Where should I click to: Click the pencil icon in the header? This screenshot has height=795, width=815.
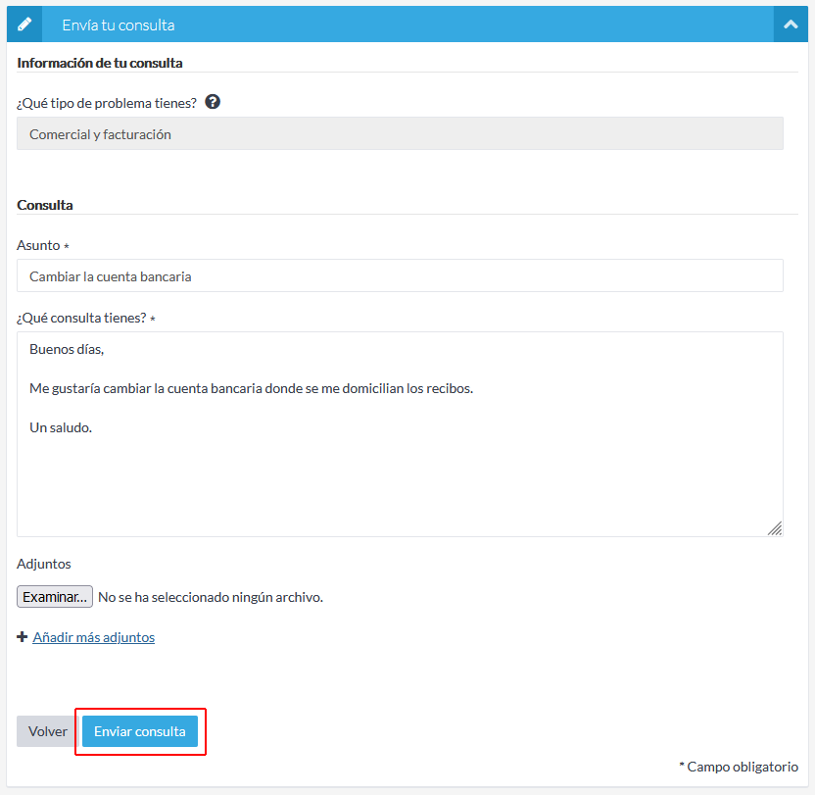(x=24, y=25)
